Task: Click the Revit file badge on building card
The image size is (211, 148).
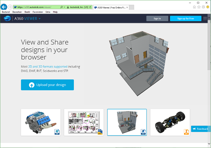Action: coord(143,132)
